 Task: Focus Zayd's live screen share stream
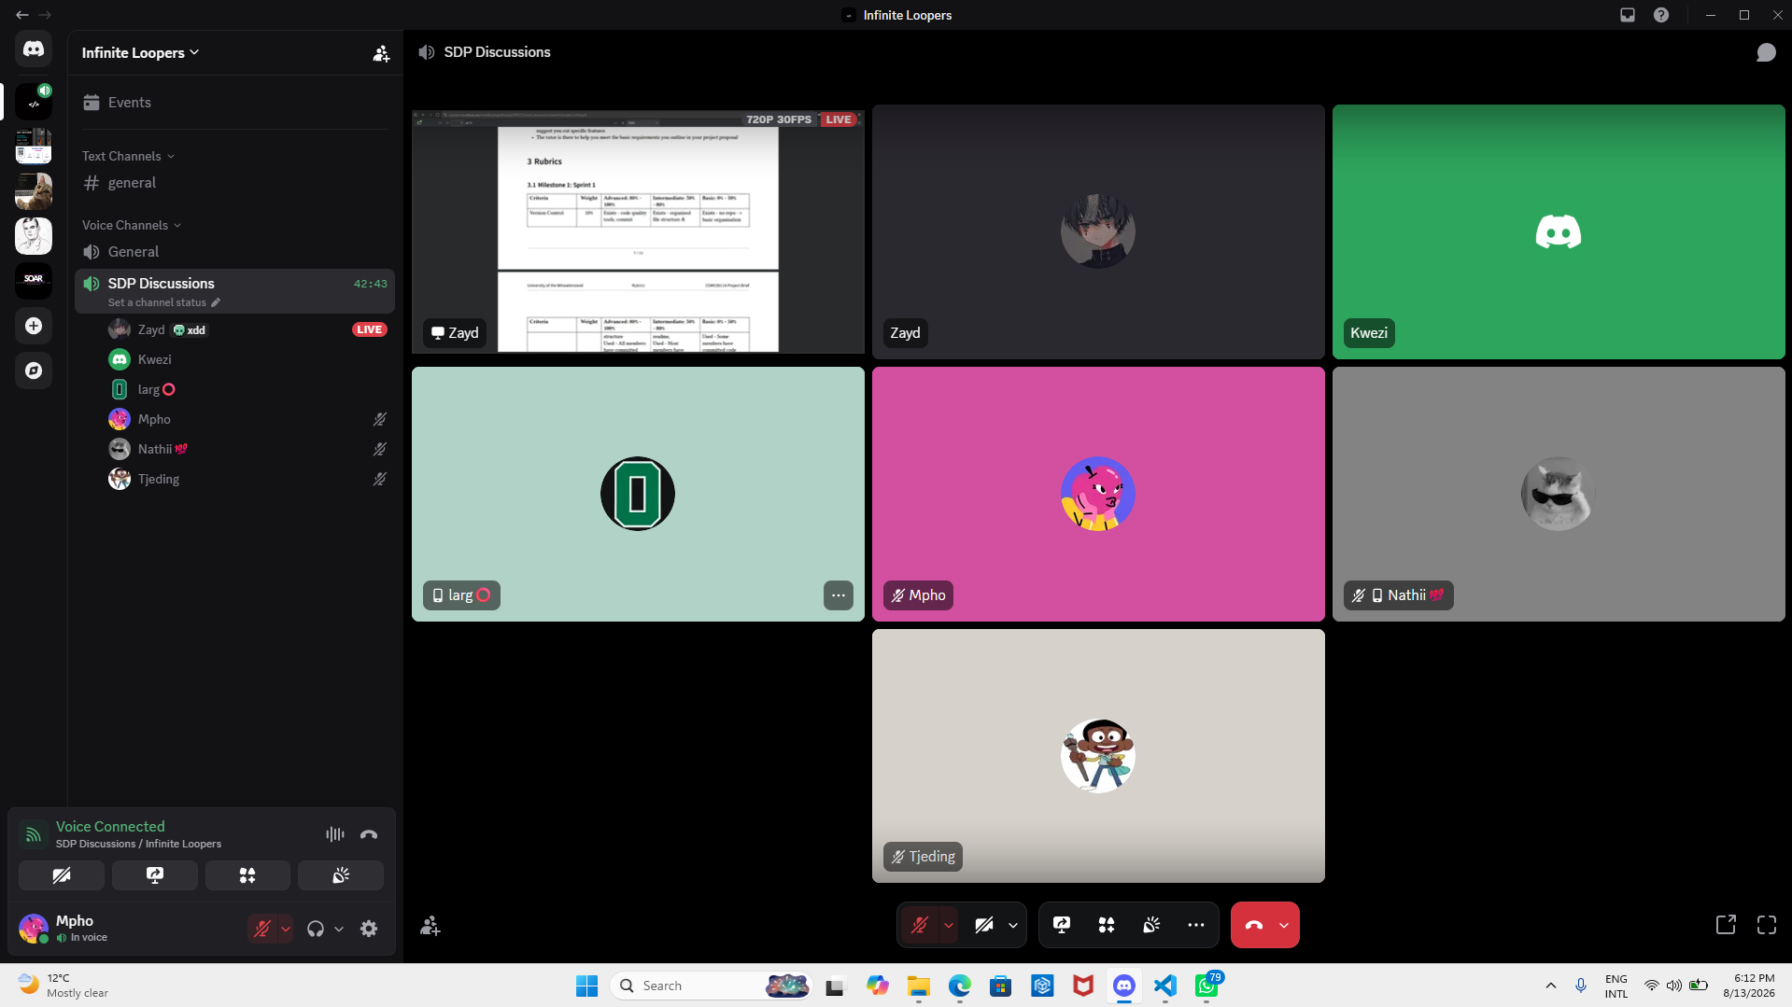[x=638, y=231]
